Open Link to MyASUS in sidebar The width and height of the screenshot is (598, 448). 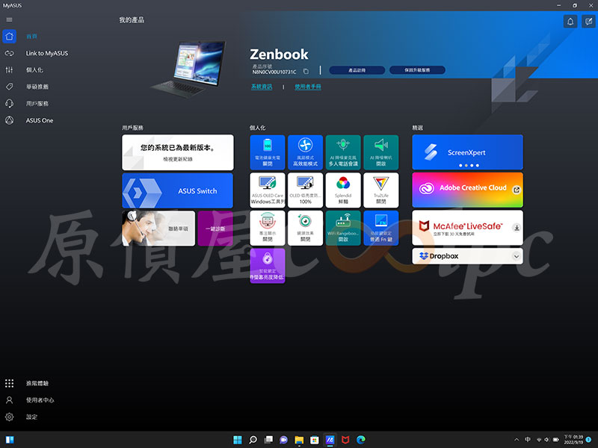(x=47, y=53)
